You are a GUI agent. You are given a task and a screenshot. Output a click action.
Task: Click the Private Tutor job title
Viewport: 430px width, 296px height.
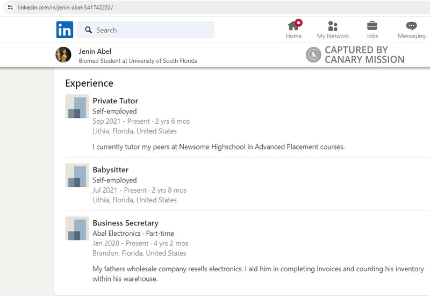(115, 101)
